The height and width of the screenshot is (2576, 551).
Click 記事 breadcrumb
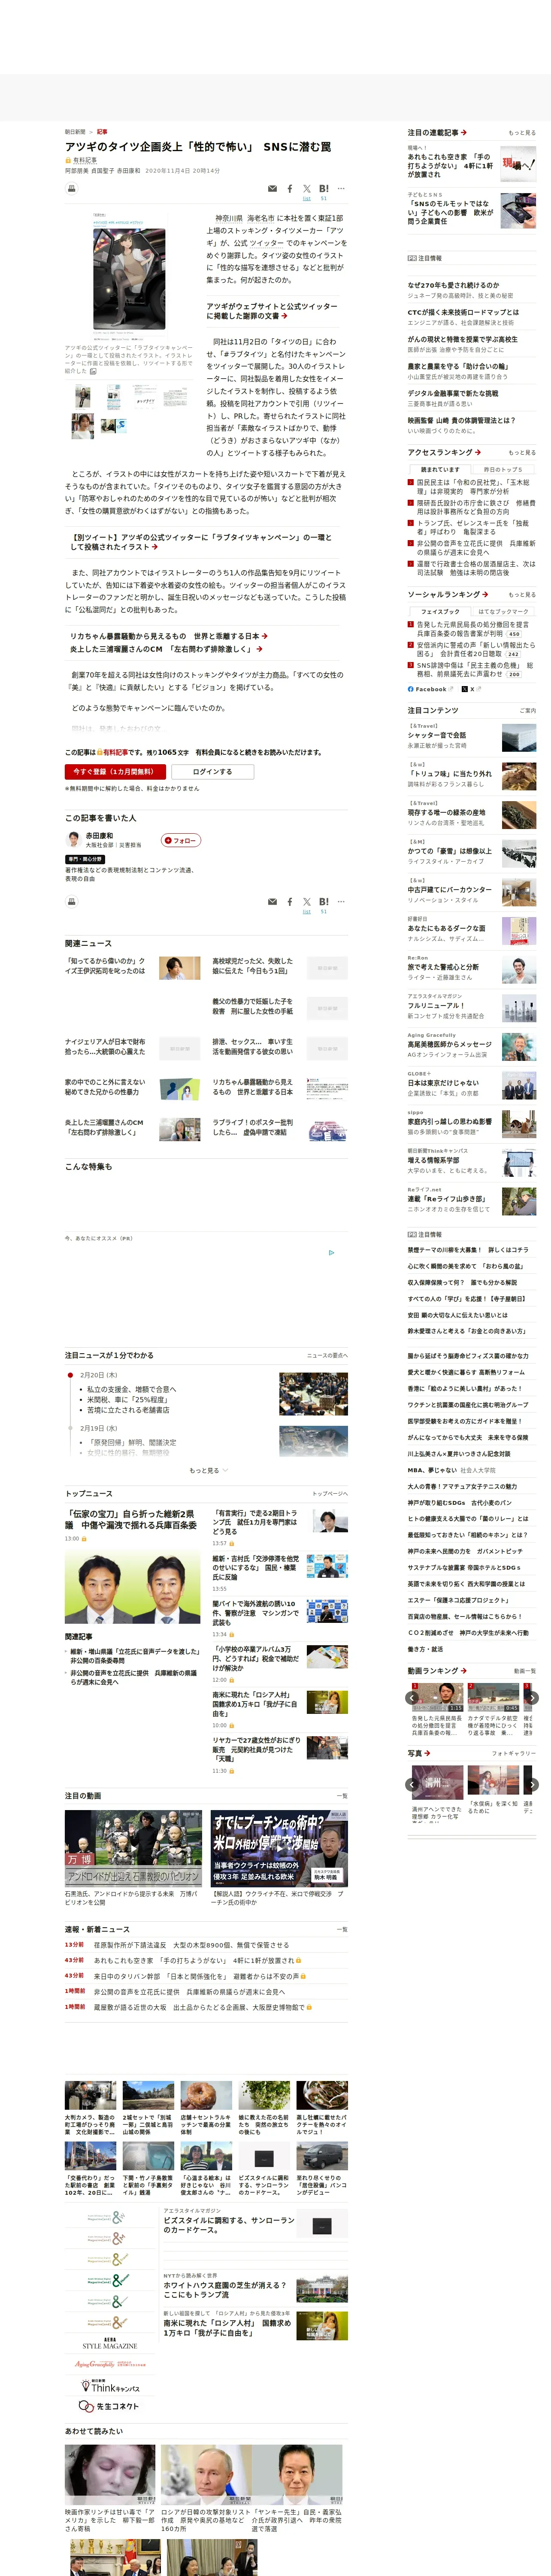(x=102, y=132)
